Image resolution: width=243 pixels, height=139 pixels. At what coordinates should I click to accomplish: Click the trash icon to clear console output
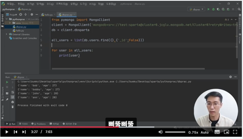(x=13, y=107)
